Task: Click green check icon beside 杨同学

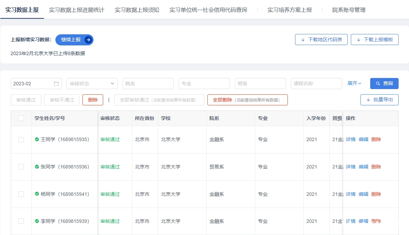Action: pyautogui.click(x=37, y=194)
